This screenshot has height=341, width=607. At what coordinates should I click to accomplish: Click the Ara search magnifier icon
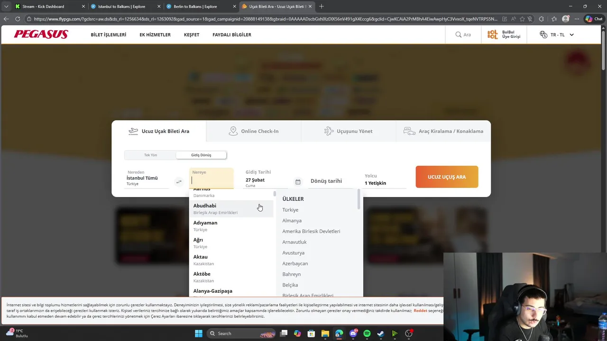459,35
